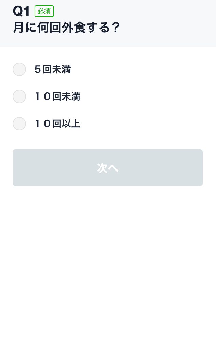This screenshot has height=357, width=216.
Task: Select the １０回以上 radio button
Action: 19,124
